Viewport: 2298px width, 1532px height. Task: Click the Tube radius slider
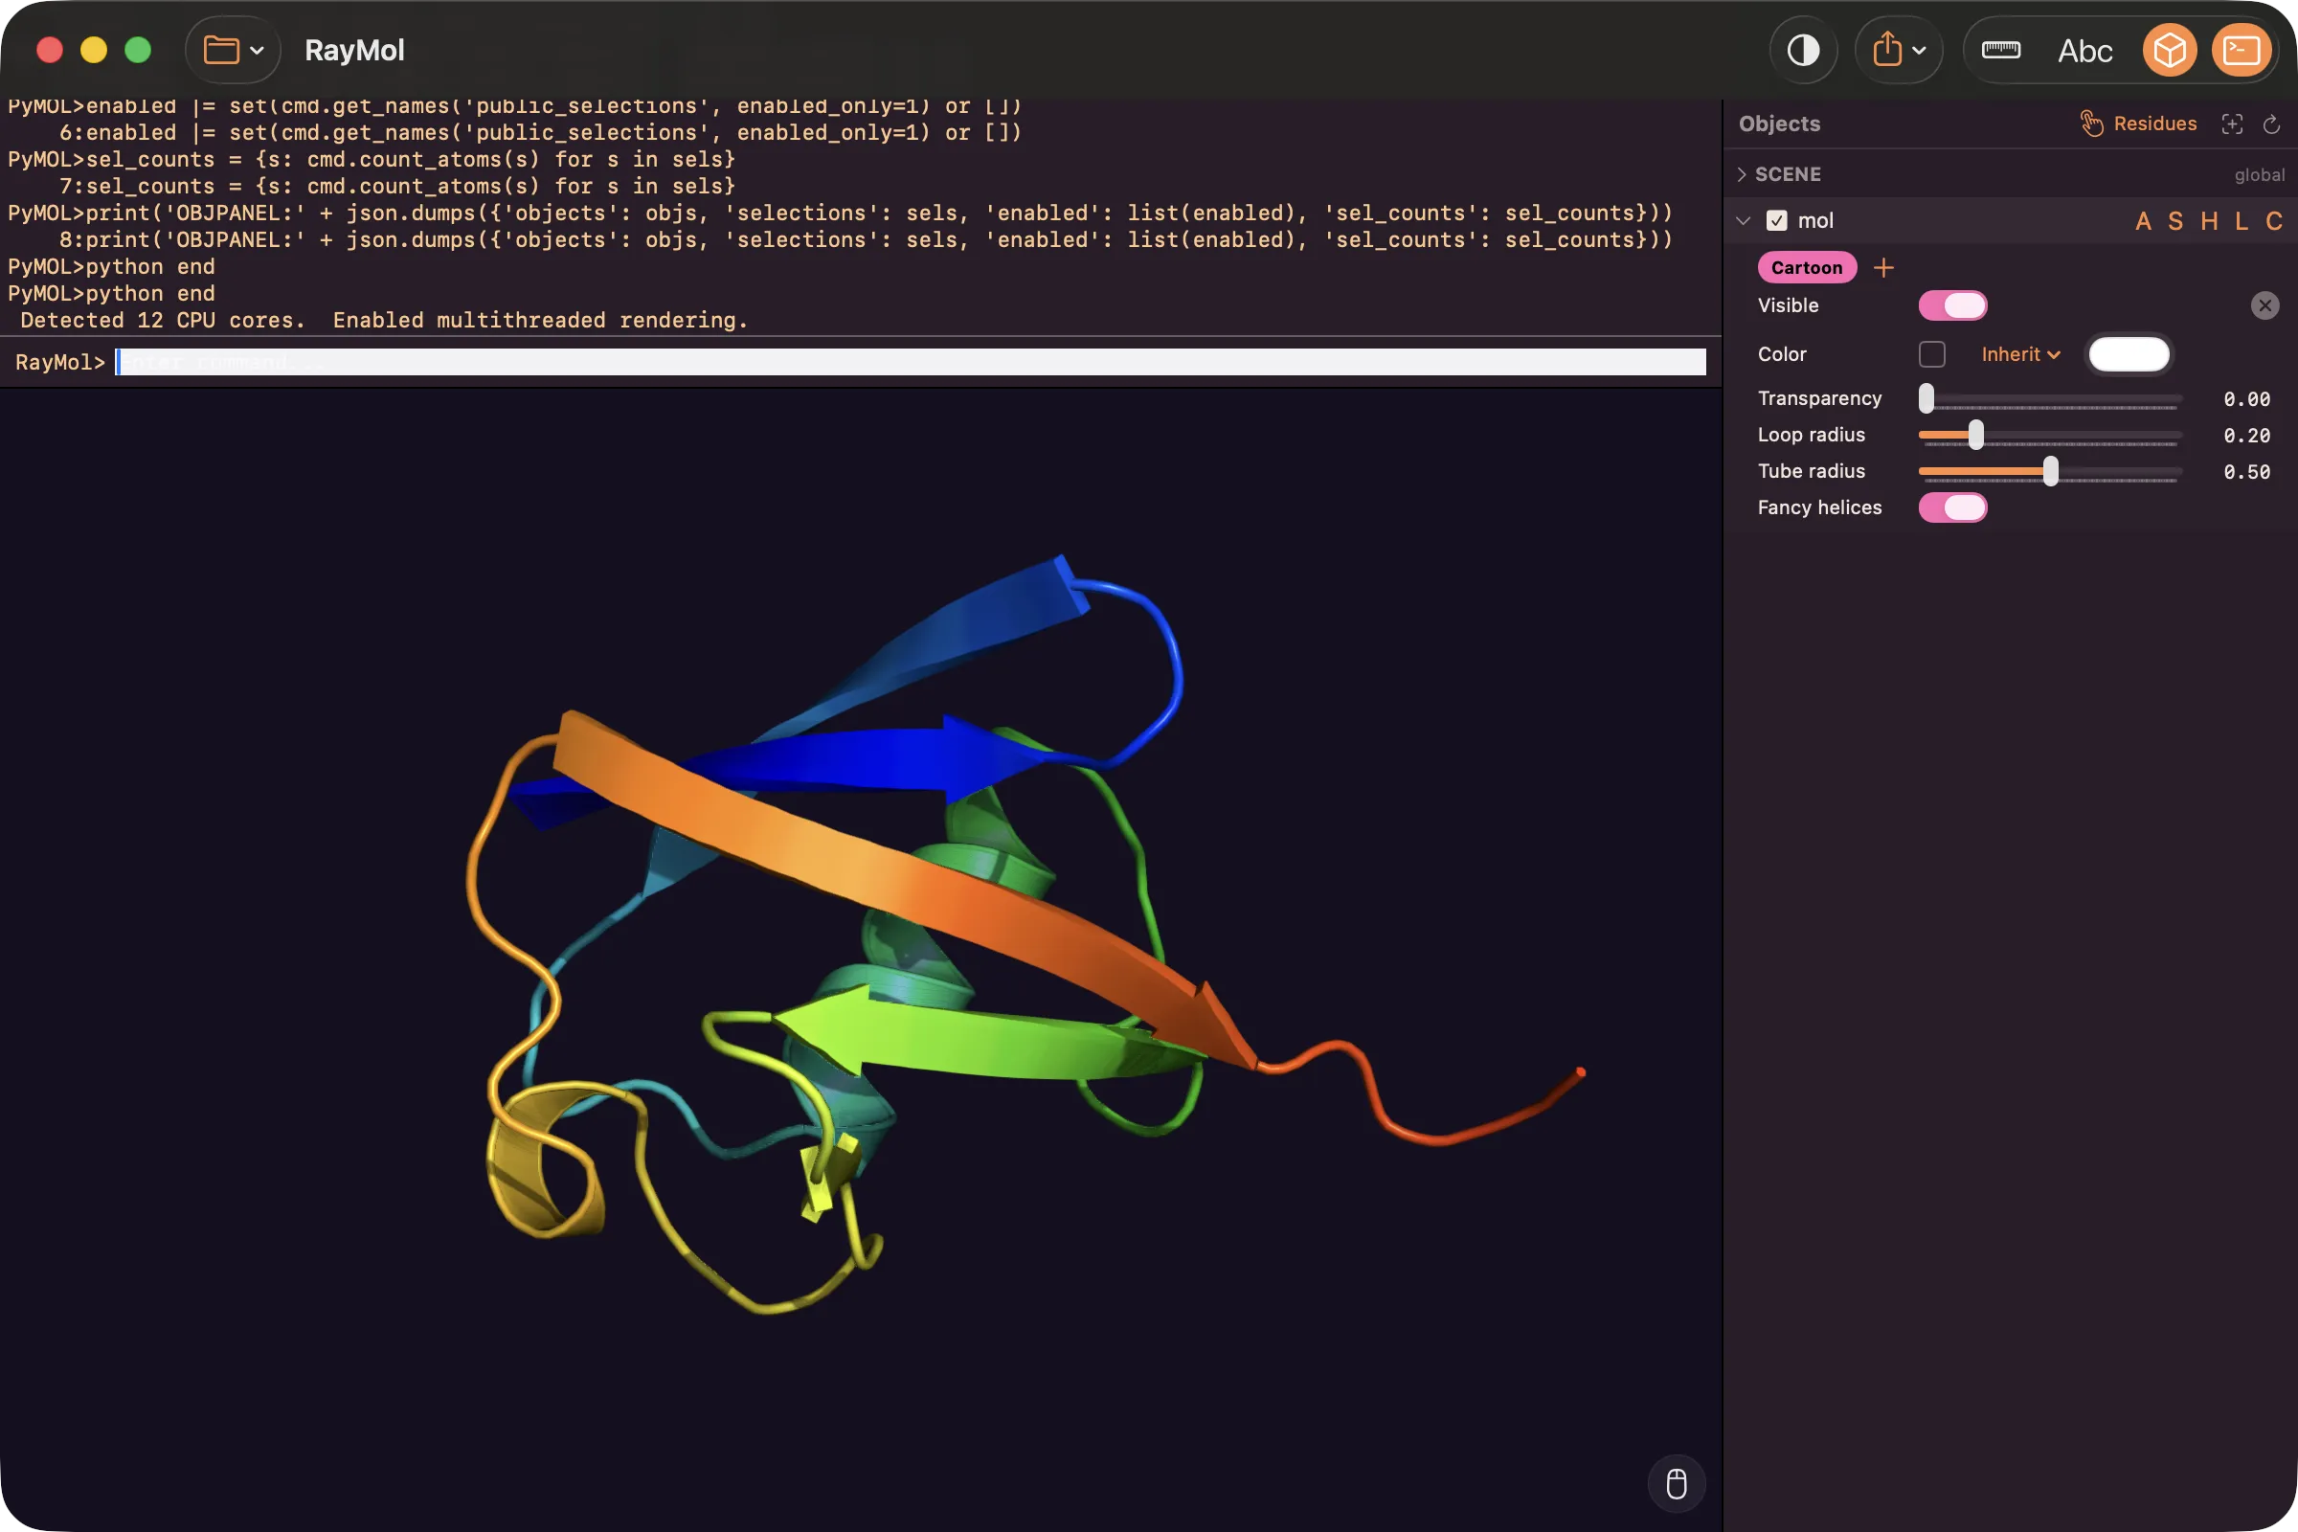[x=2049, y=471]
